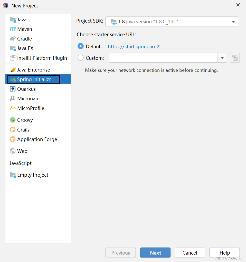Viewport: 246px width, 262px height.
Task: Click the Java FX folder icon
Action: 13,48
